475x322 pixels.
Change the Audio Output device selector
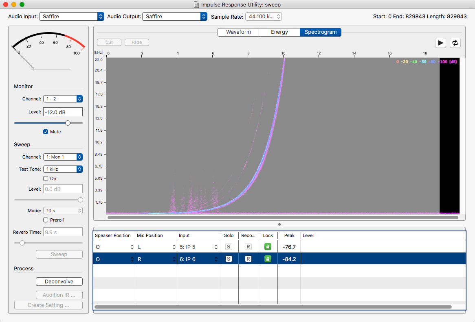click(x=175, y=17)
